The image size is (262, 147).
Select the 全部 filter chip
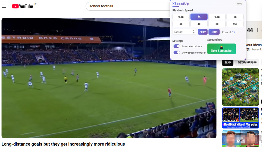coord(228,62)
